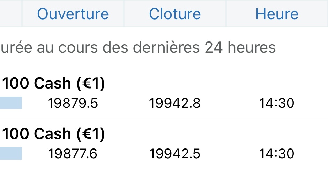Select closing value 19942.5

(175, 153)
